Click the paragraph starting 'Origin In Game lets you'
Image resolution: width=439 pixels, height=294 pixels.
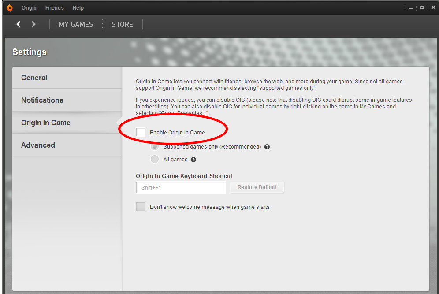coord(269,85)
